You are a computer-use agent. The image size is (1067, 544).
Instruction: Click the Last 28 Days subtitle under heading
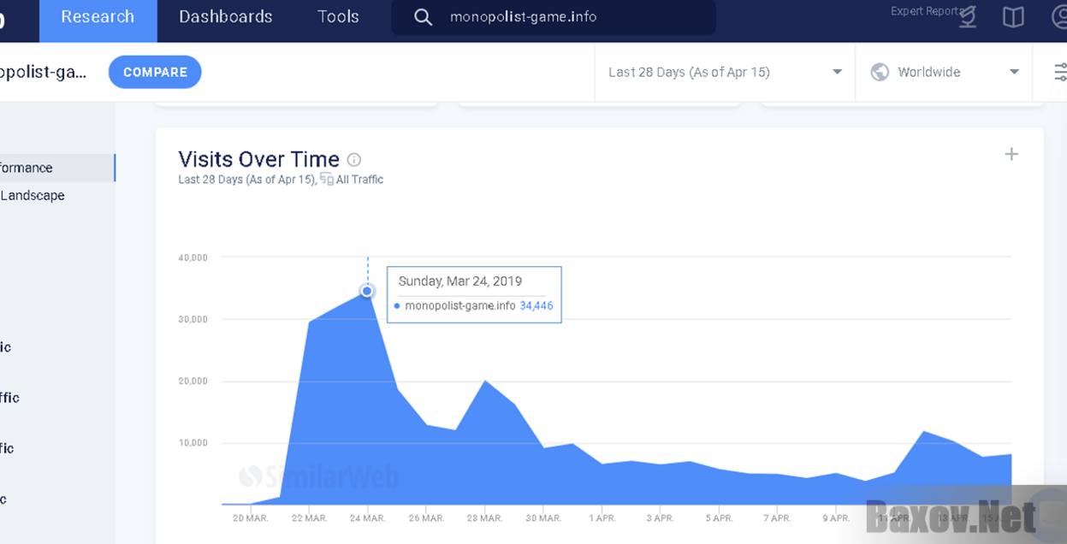pyautogui.click(x=246, y=180)
